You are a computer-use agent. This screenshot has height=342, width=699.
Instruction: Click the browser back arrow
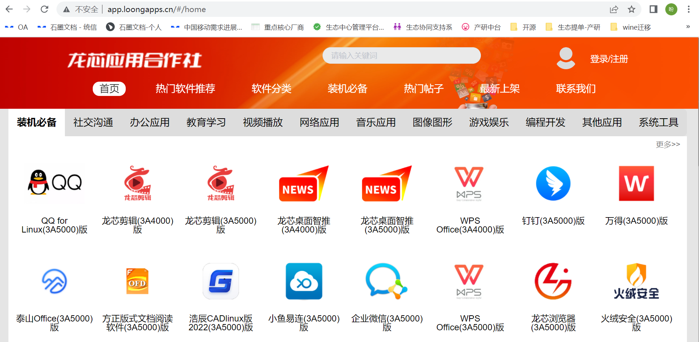click(9, 9)
